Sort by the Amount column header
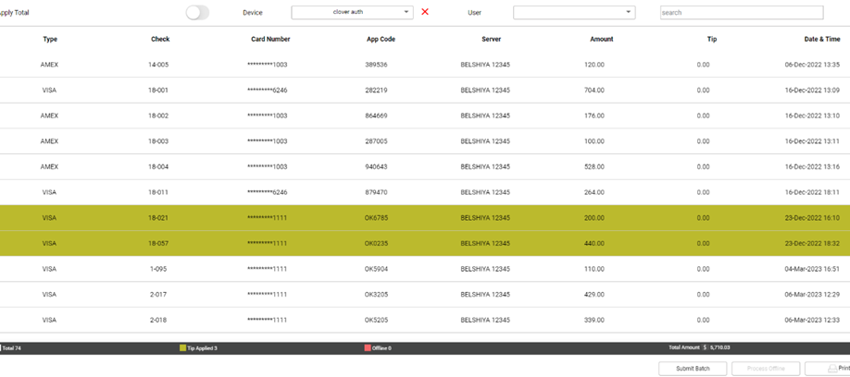This screenshot has width=850, height=377. pyautogui.click(x=601, y=40)
